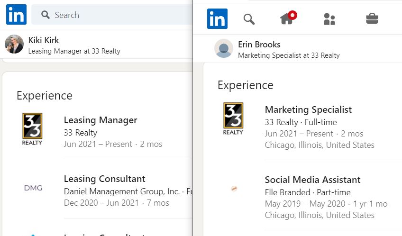Open the Leasing Consultant position title
This screenshot has width=402, height=236.
pyautogui.click(x=104, y=179)
